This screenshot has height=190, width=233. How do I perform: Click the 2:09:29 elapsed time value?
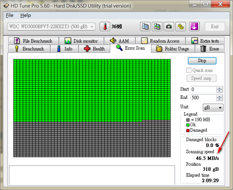(210, 181)
